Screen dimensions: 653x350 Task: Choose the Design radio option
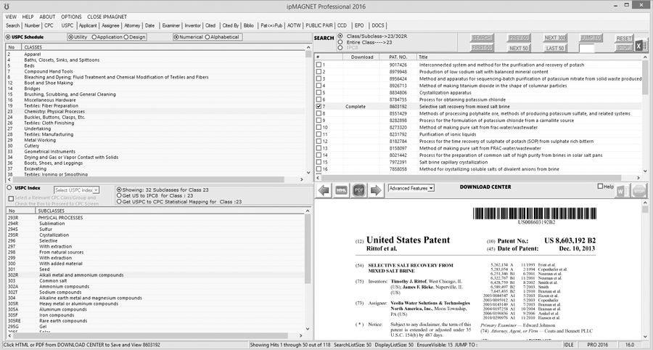tap(126, 37)
